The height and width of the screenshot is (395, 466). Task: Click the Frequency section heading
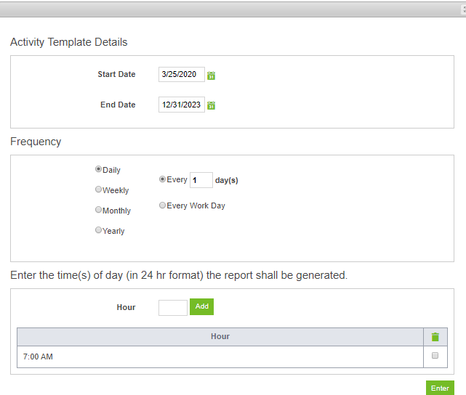[36, 142]
